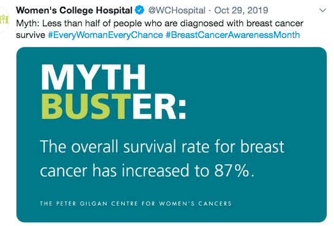Open the teal Myth Buster image attachment

pos(171,135)
